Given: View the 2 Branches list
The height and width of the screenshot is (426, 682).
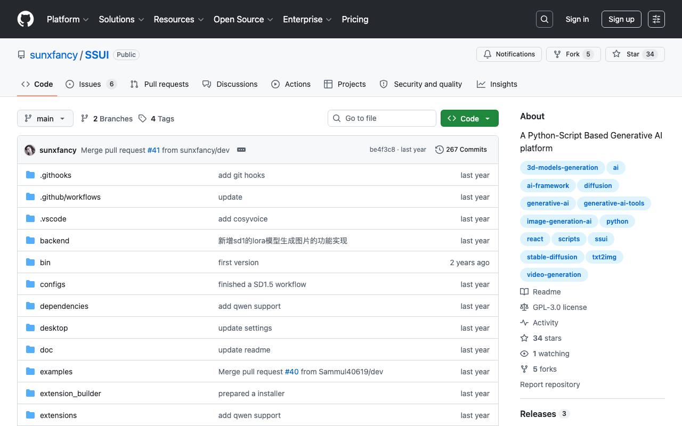Looking at the screenshot, I should 107,119.
